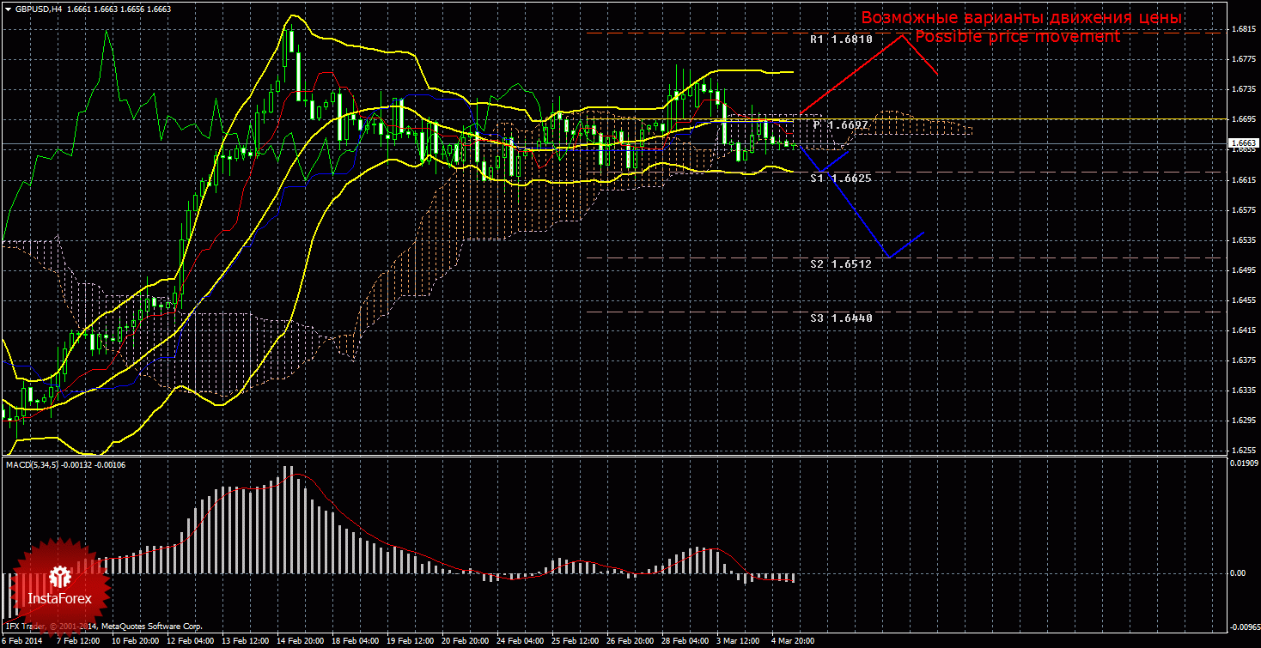Click the 7 Feb 12:00 time label

tap(77, 640)
